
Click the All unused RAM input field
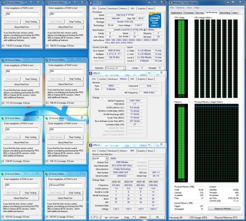65,185
